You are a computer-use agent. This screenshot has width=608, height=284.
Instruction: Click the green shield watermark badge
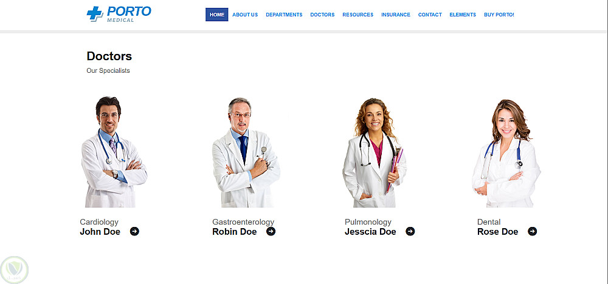15,269
